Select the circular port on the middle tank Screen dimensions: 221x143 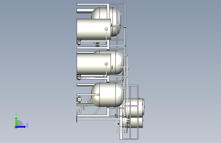(x=106, y=64)
